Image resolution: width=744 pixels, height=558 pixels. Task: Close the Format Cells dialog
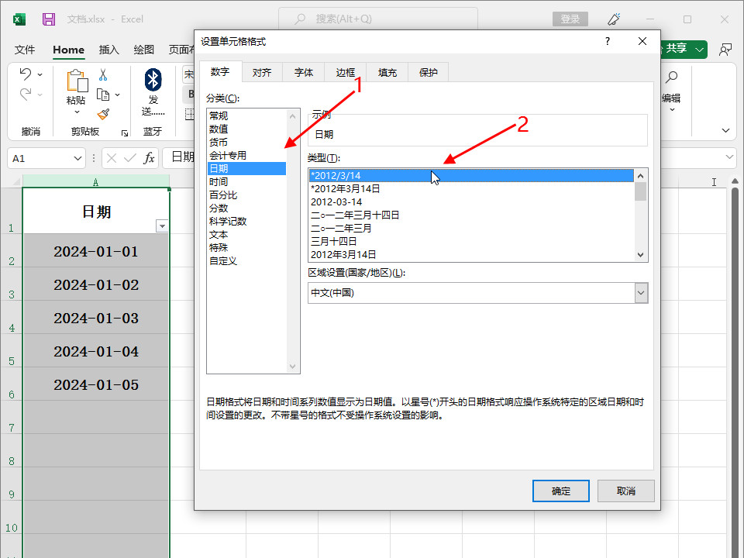(x=642, y=41)
